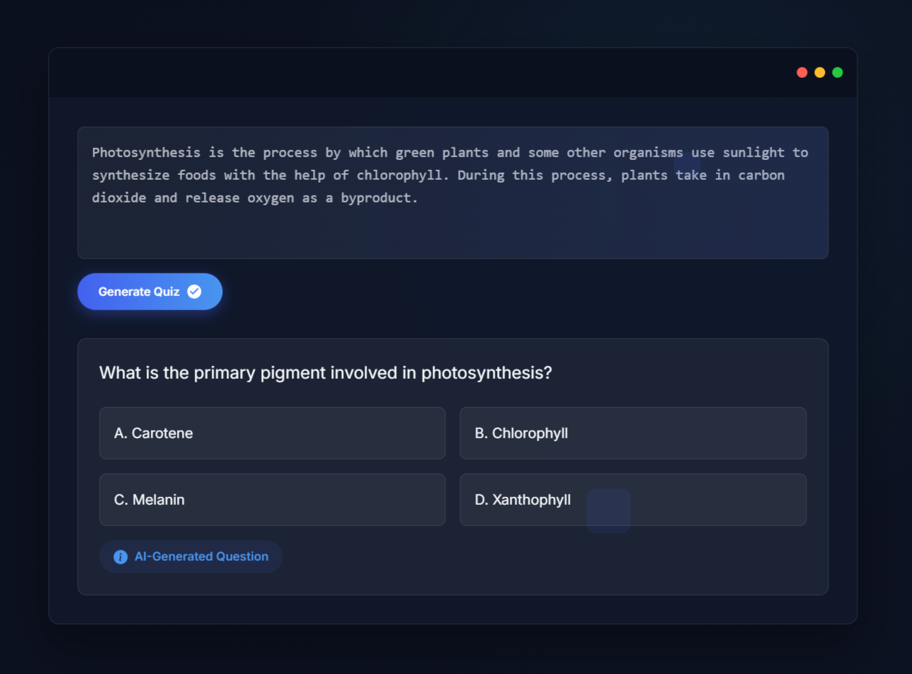Screen dimensions: 912x674
Task: Select answer A. Carotene
Action: point(272,433)
